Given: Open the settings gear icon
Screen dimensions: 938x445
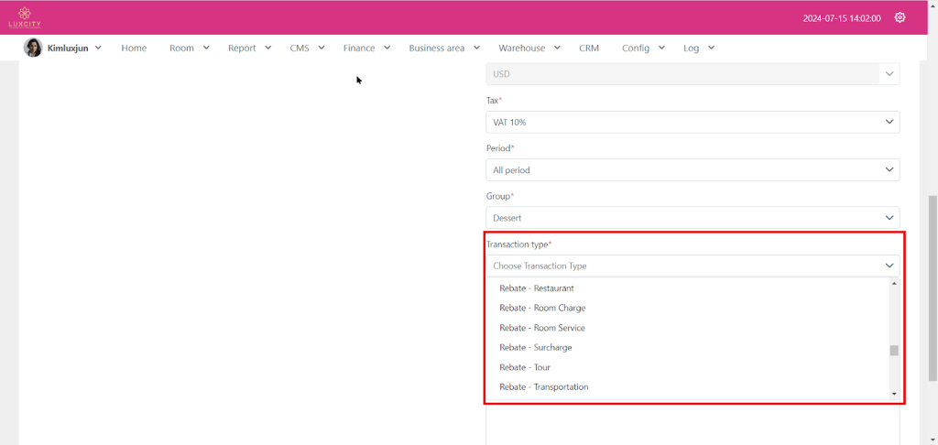Looking at the screenshot, I should [900, 17].
